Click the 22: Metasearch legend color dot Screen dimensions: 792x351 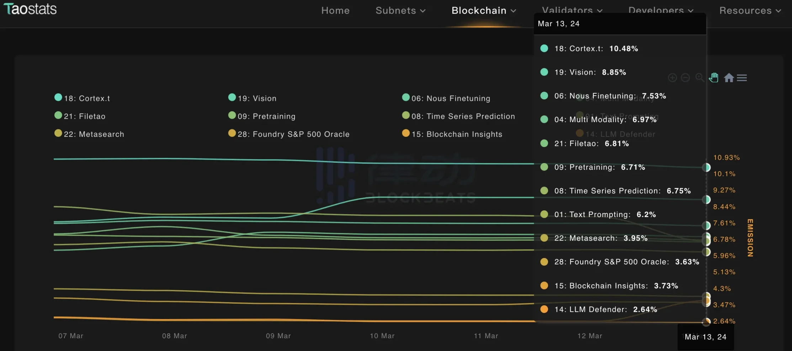[x=58, y=133]
